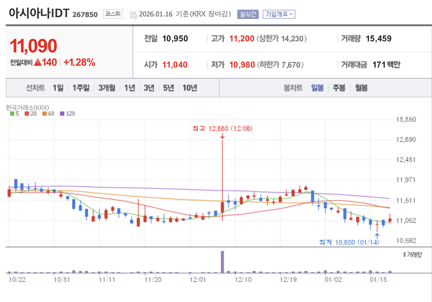432x302 pixels.
Task: Select the 5년 line chart tab
Action: 168,88
